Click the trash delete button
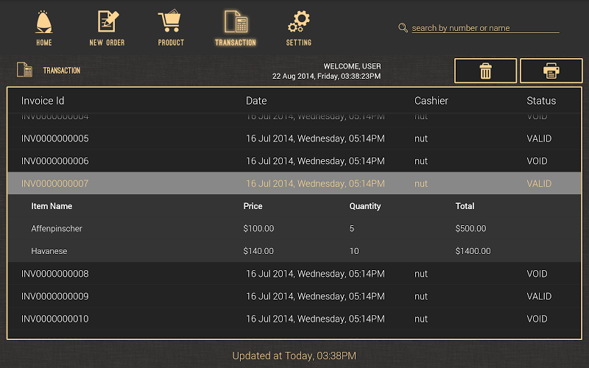589x368 pixels. click(486, 71)
